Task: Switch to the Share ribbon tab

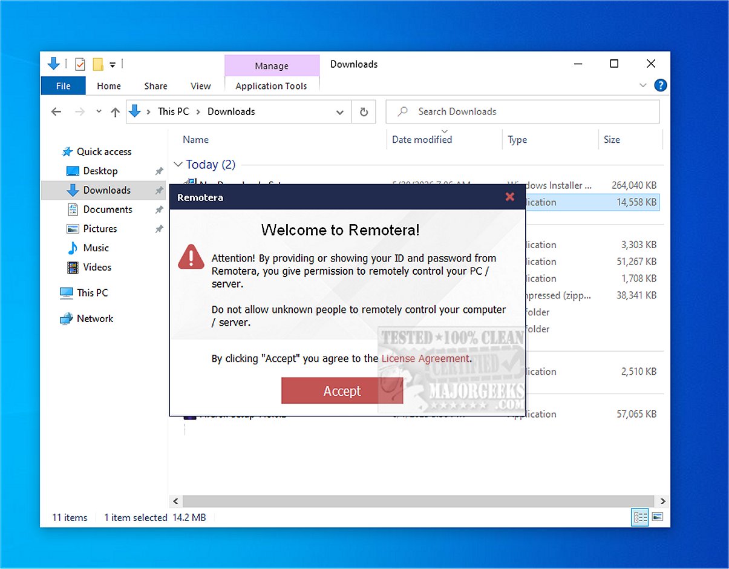Action: click(156, 86)
